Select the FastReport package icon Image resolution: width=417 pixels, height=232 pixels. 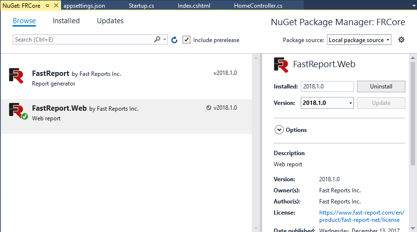[x=16, y=76]
